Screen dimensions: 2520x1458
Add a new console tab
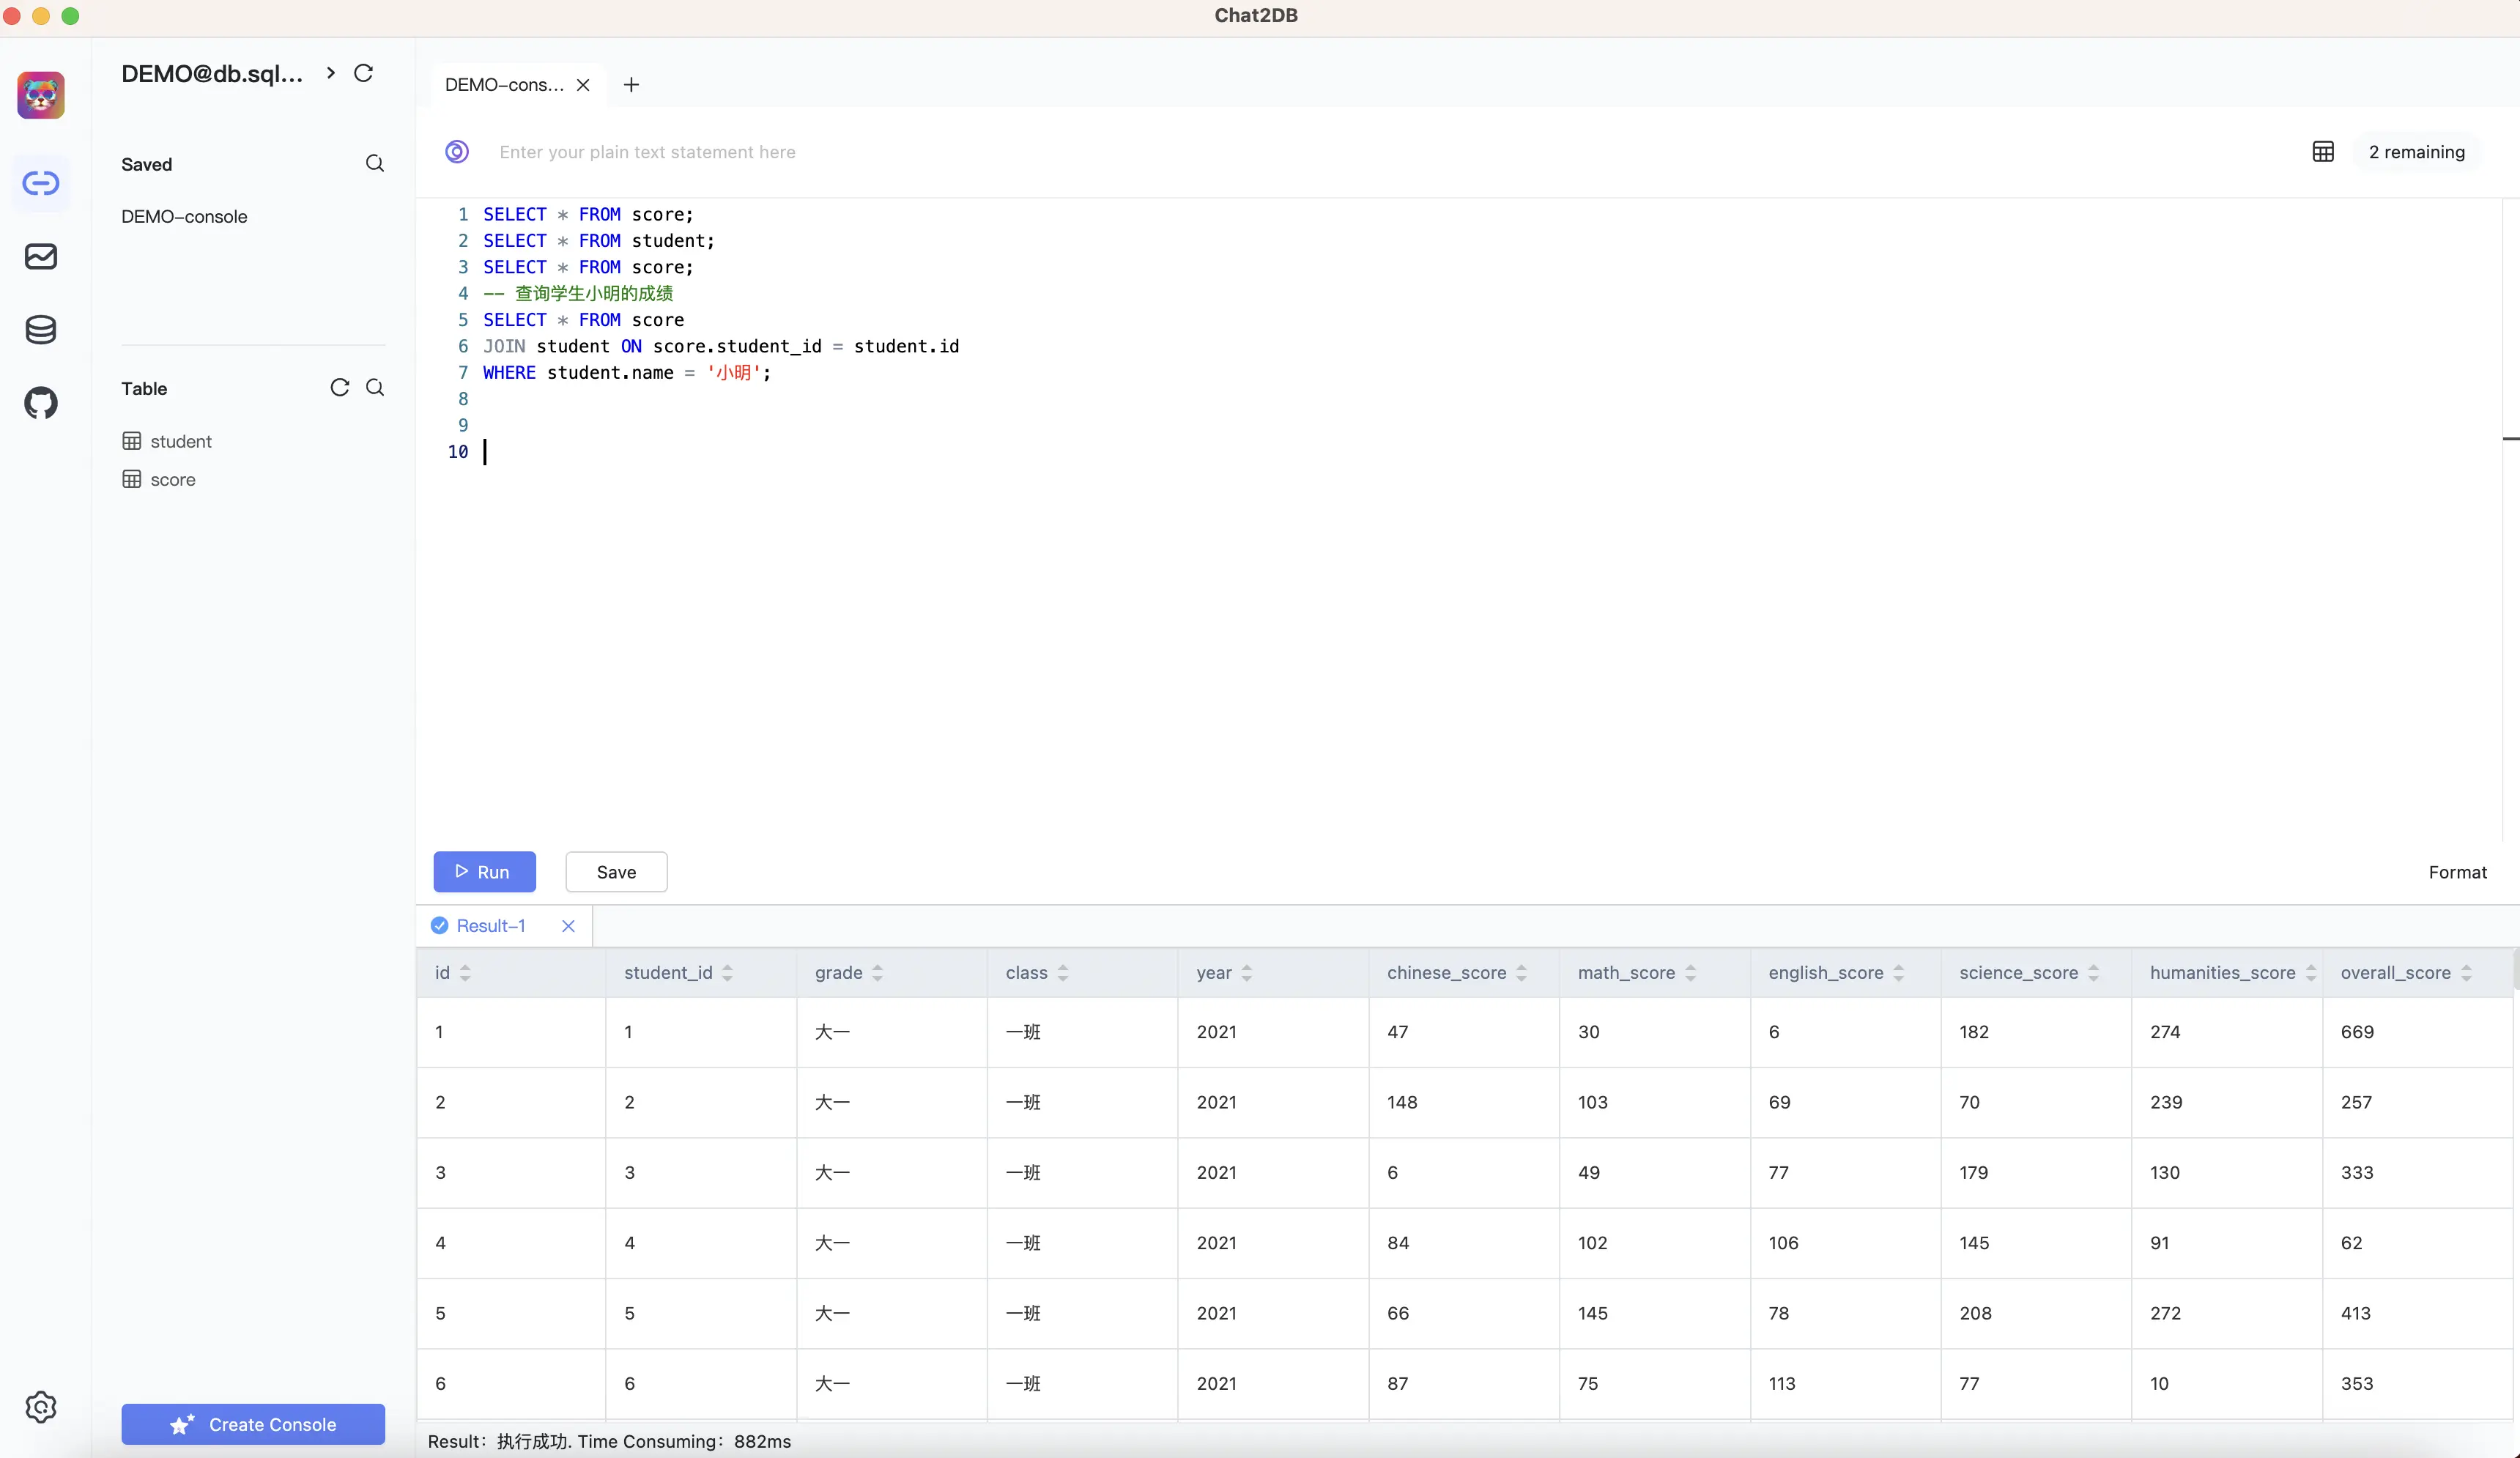tap(631, 85)
